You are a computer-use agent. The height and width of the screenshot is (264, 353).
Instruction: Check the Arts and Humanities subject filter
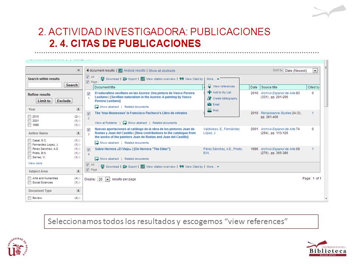point(29,178)
